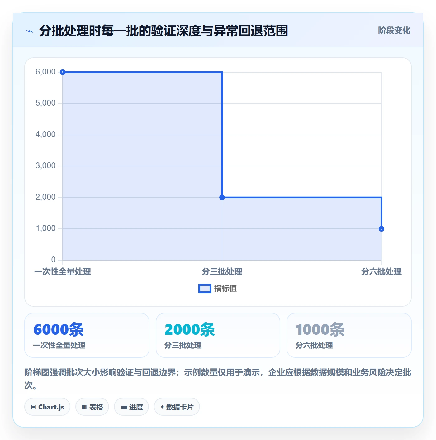The width and height of the screenshot is (436, 440).
Task: Click the 分六批处理 x-axis label
Action: coord(381,272)
